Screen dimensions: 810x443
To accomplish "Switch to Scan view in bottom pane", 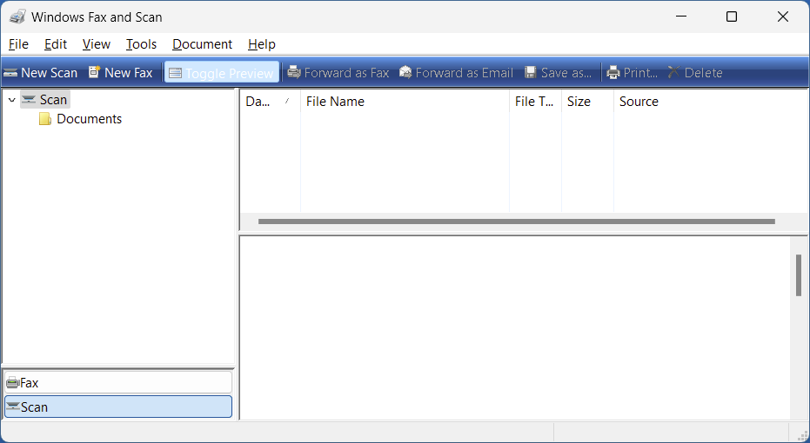I will pos(118,407).
